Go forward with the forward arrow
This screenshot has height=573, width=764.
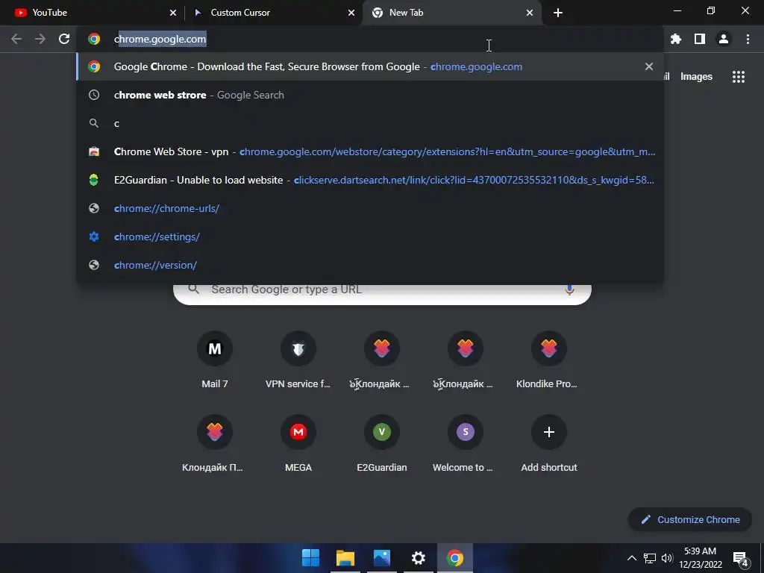[x=40, y=39]
